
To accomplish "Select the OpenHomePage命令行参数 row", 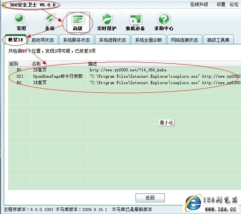I will (125, 76).
